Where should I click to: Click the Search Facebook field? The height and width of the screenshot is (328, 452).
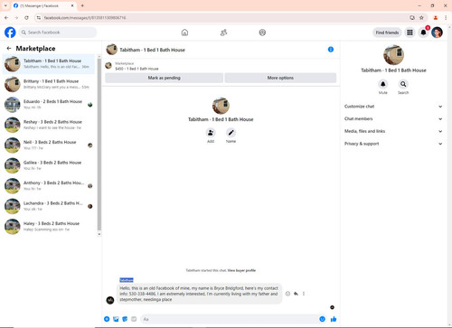click(x=58, y=33)
